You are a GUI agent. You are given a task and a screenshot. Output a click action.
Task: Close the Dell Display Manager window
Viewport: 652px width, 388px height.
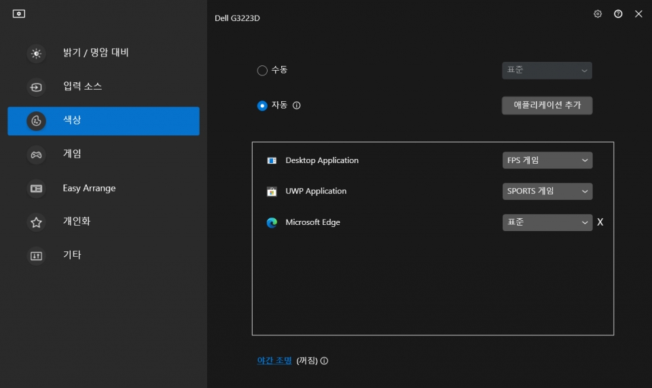point(638,14)
